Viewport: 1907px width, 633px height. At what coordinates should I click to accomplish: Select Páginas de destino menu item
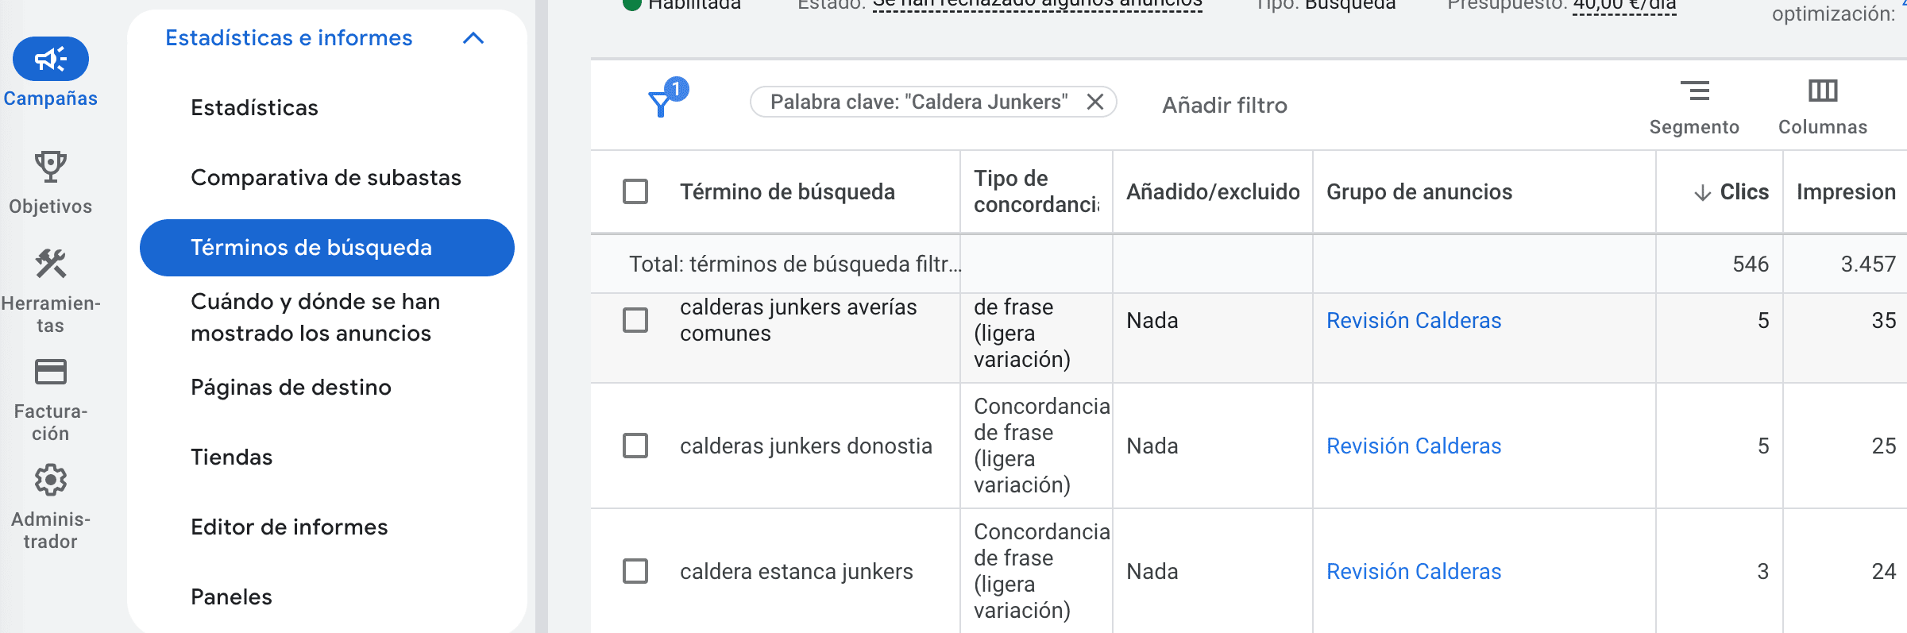[x=291, y=387]
